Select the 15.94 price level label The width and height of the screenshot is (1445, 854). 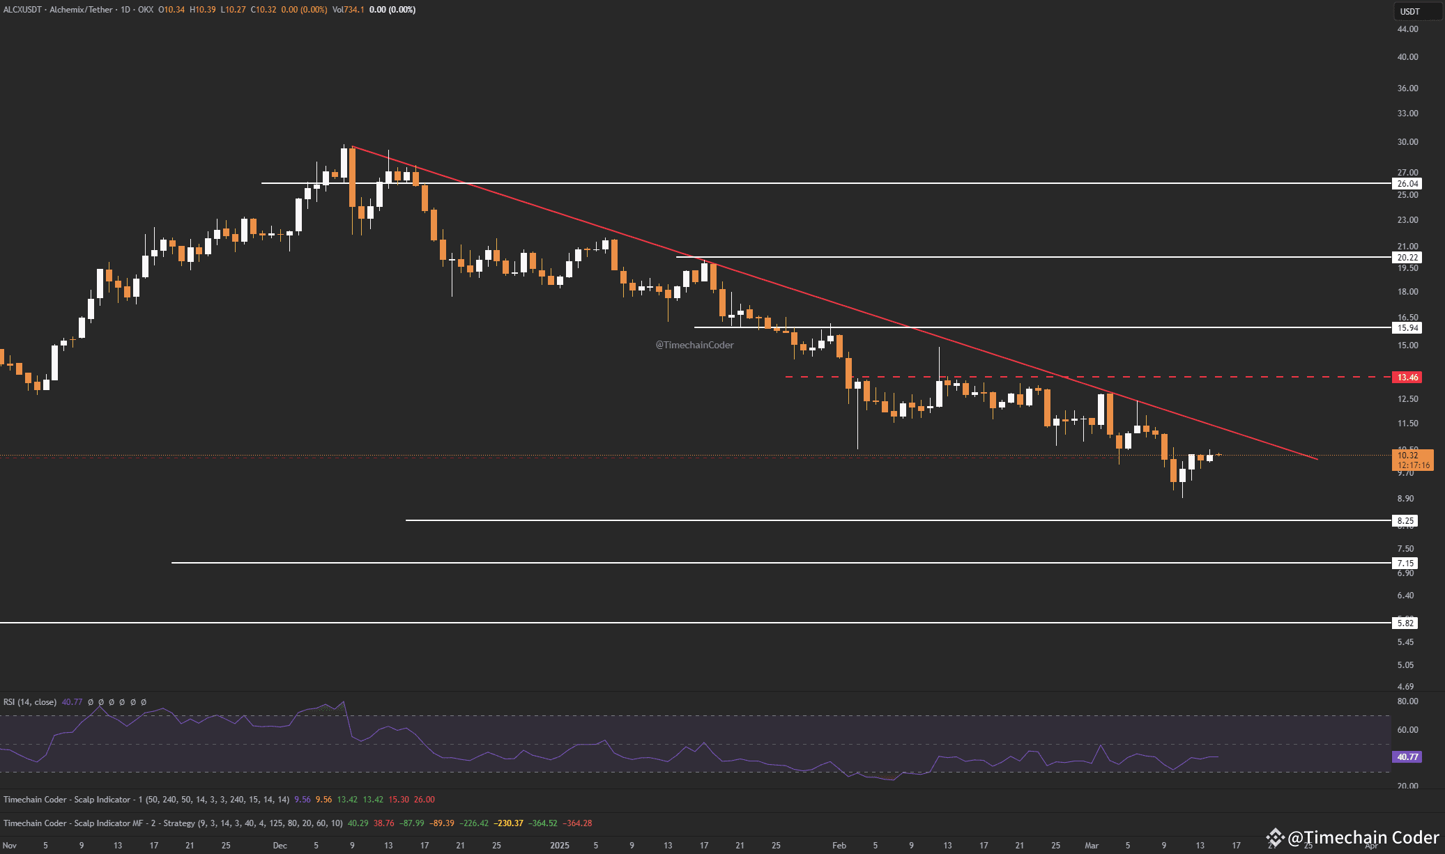1407,328
